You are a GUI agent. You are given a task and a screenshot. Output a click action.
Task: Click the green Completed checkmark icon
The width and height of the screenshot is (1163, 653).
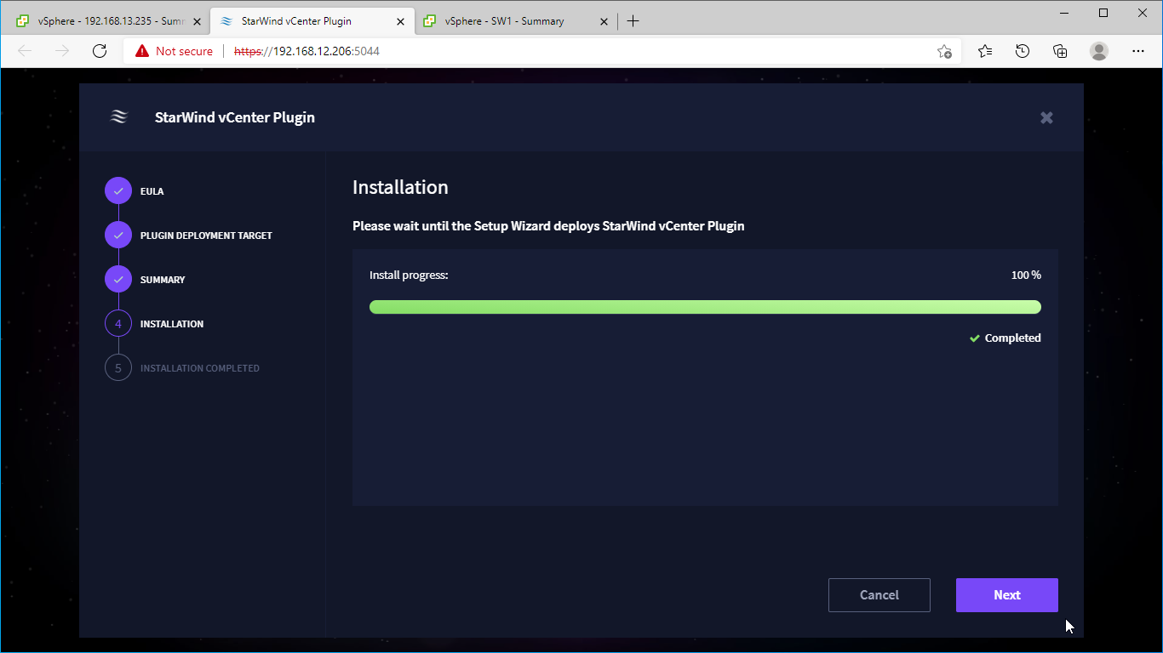(975, 338)
